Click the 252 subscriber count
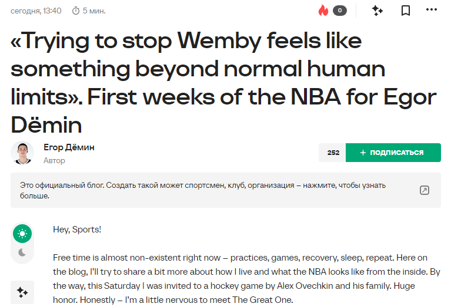 [x=333, y=153]
